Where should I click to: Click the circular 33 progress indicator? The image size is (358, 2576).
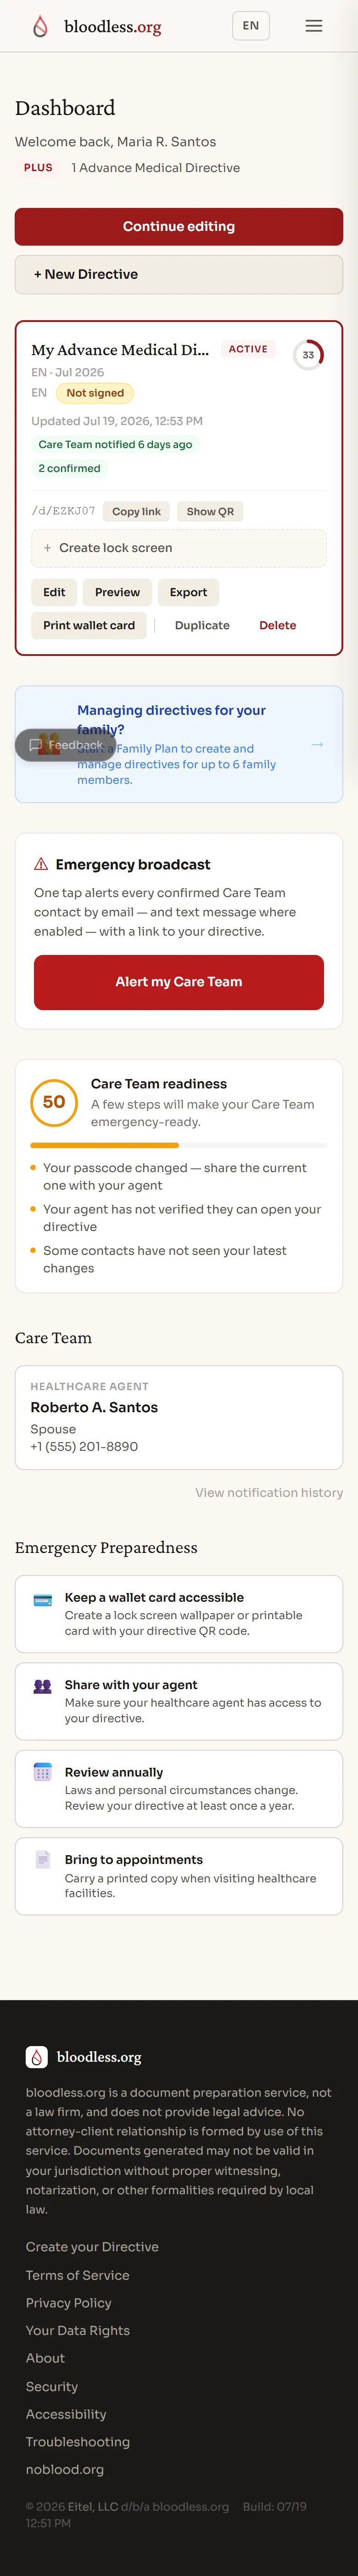pos(308,355)
